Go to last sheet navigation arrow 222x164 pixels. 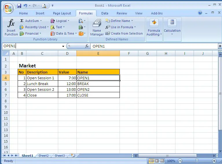16,156
